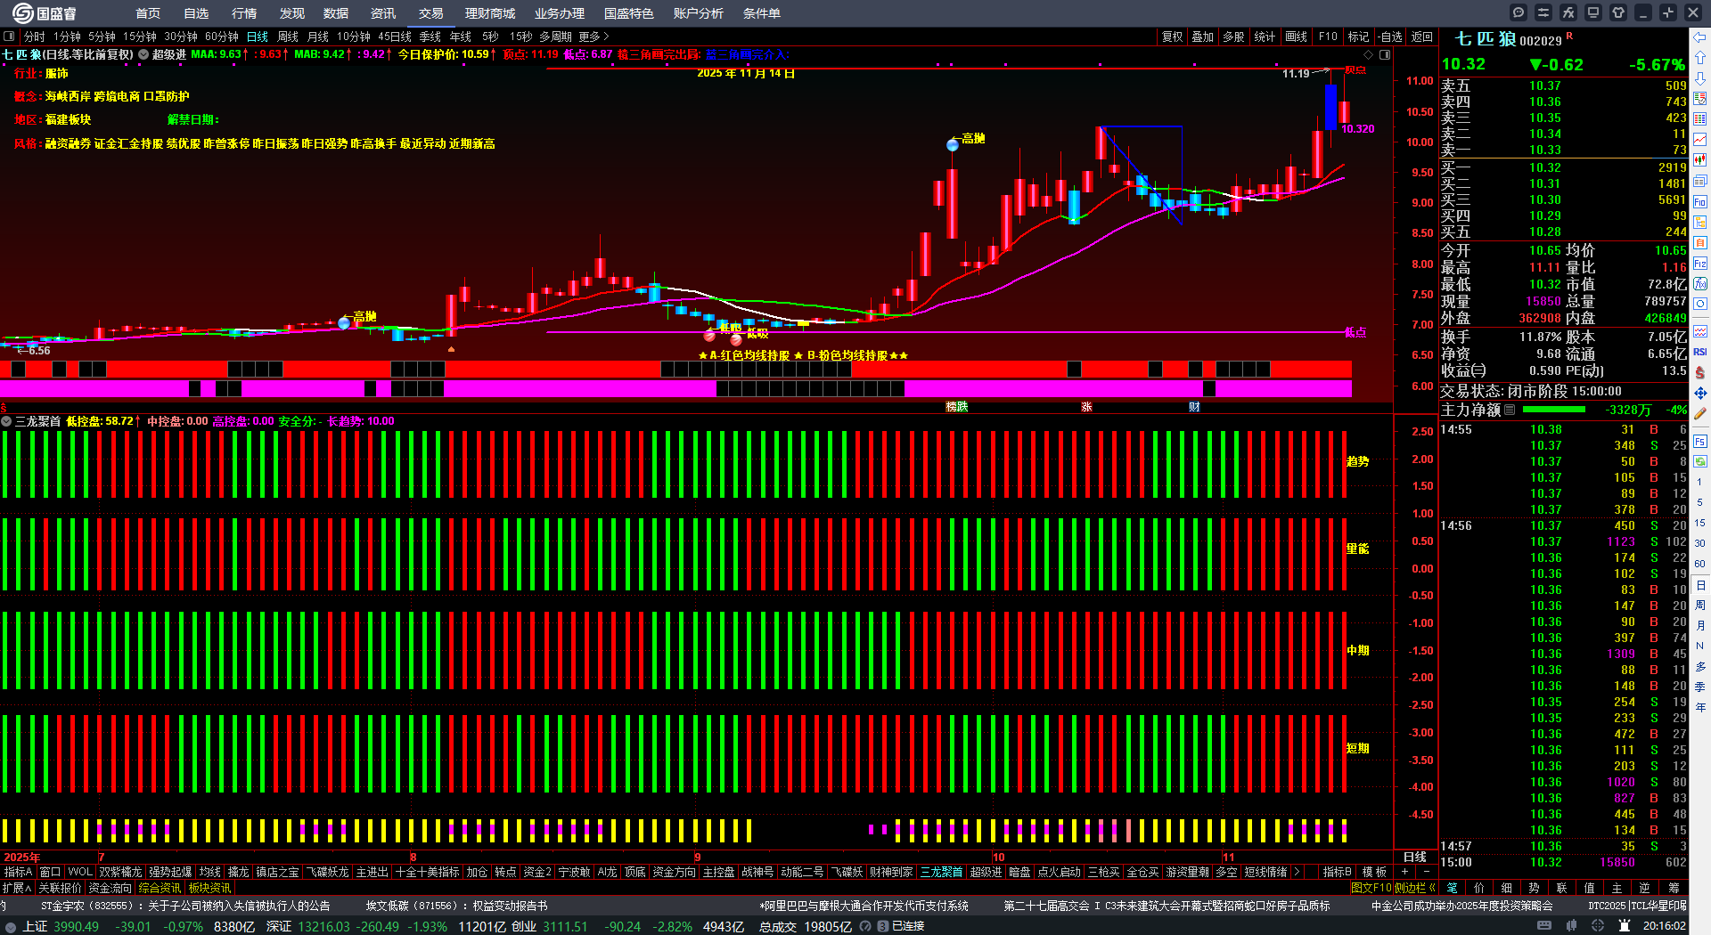Click the chess rook icon in status bar

pyautogui.click(x=1625, y=926)
